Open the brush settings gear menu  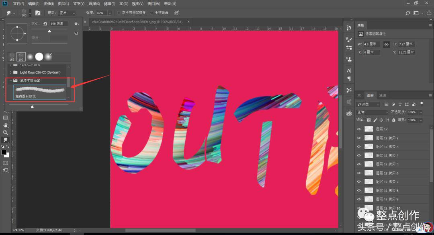[x=76, y=24]
